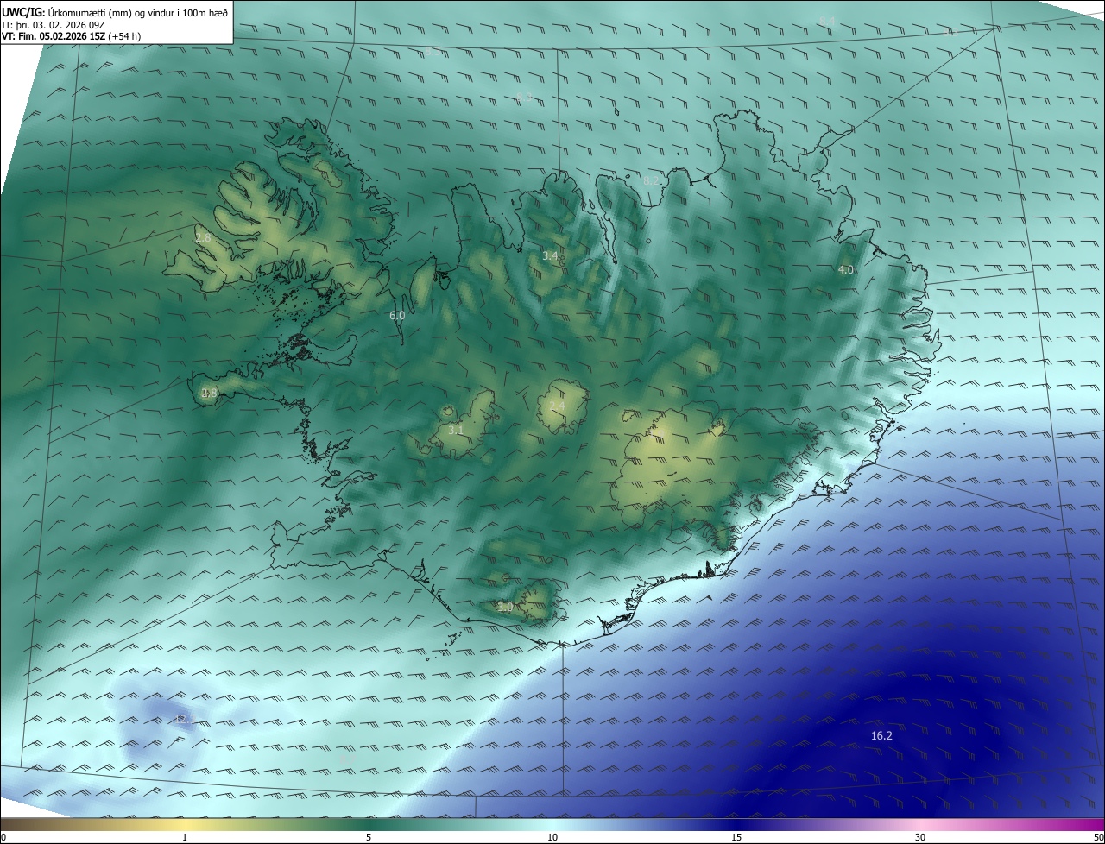Click the 3.0 value on the southern glacier
Viewport: 1105px width, 844px height.
pyautogui.click(x=505, y=607)
